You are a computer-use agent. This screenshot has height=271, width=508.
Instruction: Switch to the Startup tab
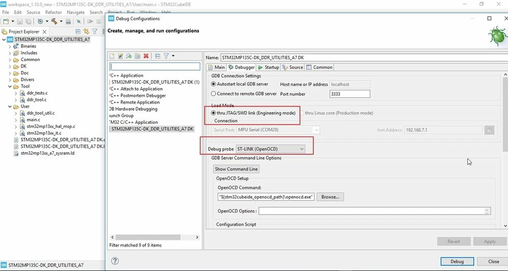pos(268,67)
